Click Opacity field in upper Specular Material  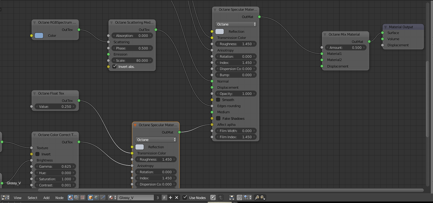(x=236, y=94)
